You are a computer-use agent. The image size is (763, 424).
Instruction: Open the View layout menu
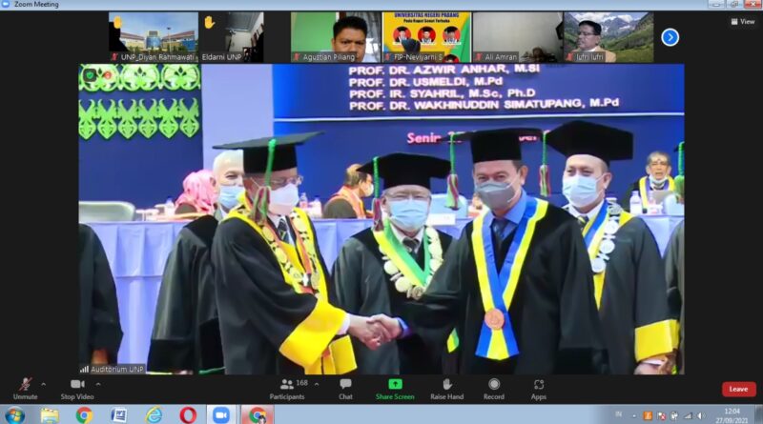click(x=742, y=21)
